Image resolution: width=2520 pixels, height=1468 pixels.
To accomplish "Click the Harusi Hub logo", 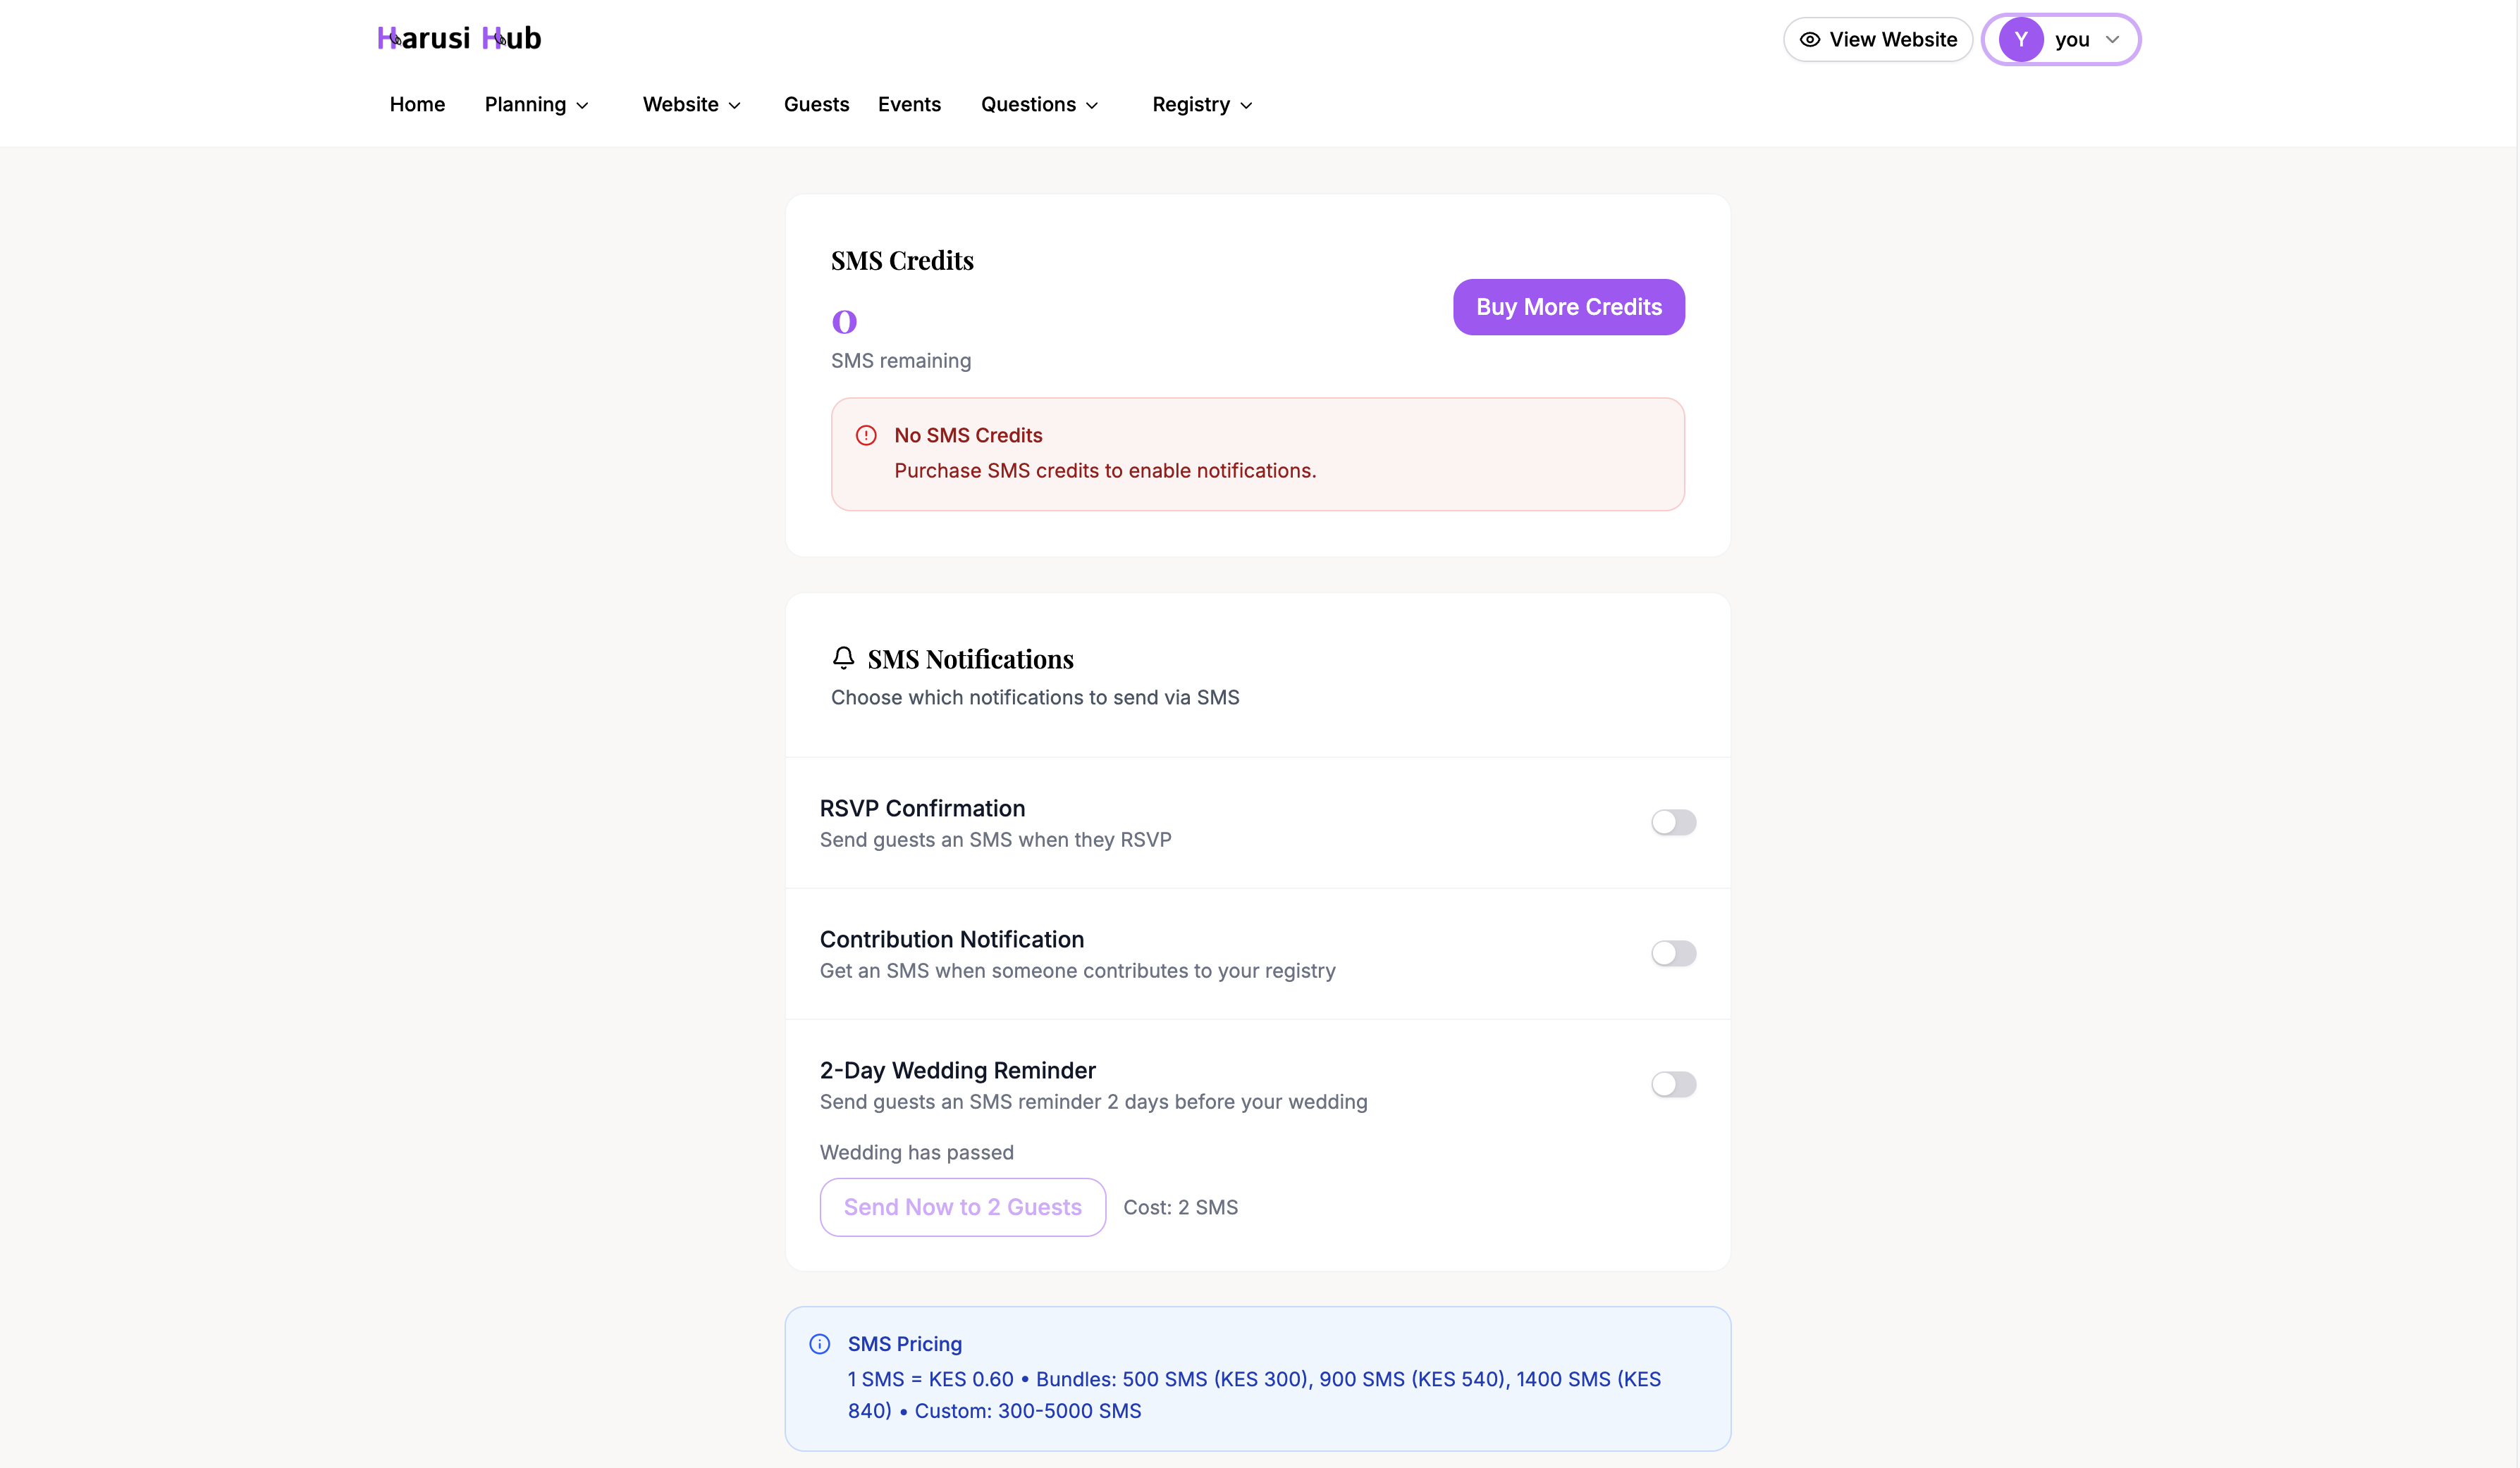I will 458,38.
